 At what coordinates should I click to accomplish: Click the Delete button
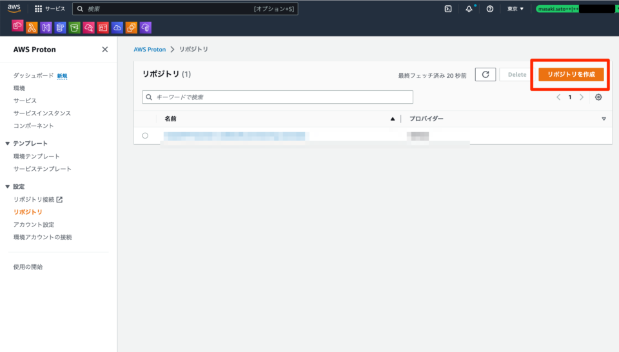(x=516, y=74)
